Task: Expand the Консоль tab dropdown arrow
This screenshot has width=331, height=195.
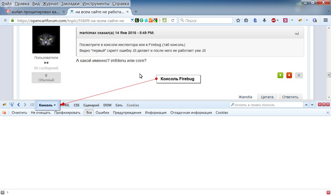Action: click(x=55, y=105)
